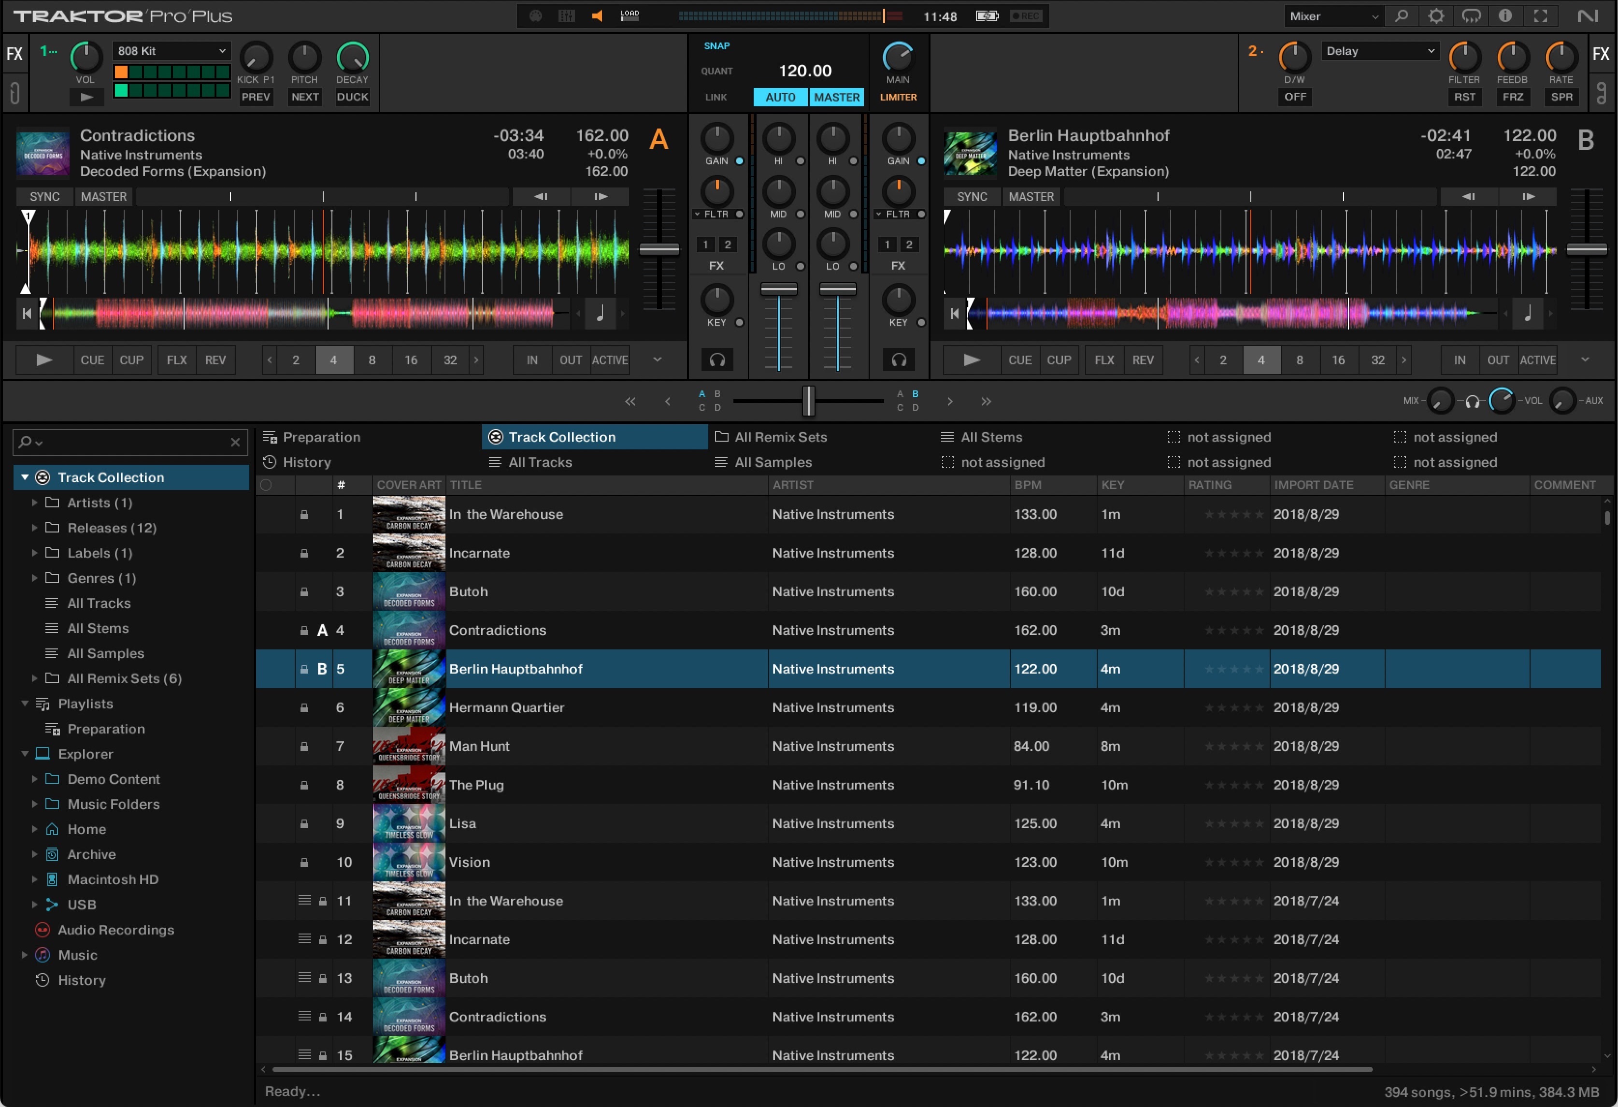Toggle SYNC on Deck A
Screen dimensions: 1618x1107
(x=44, y=197)
